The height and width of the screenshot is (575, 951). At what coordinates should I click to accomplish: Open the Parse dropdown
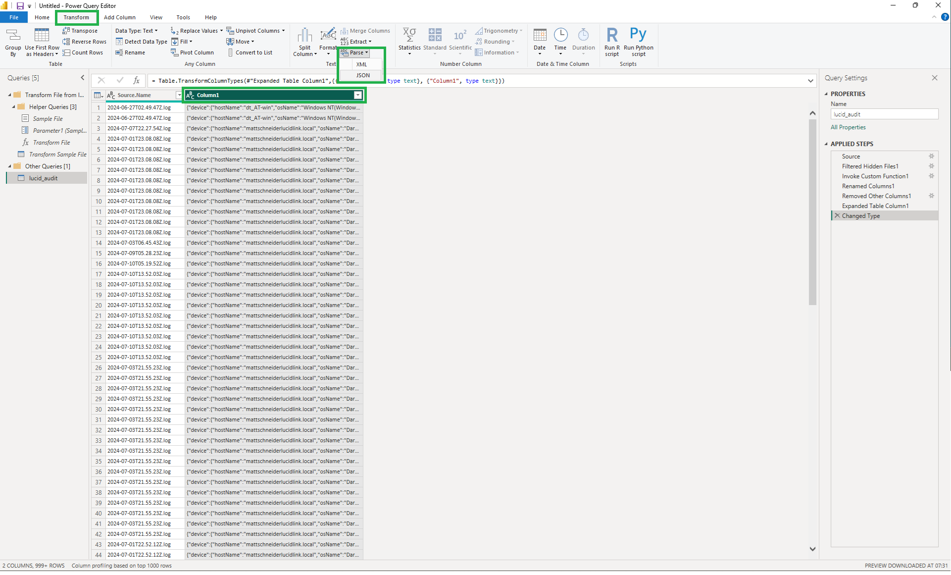pyautogui.click(x=354, y=52)
